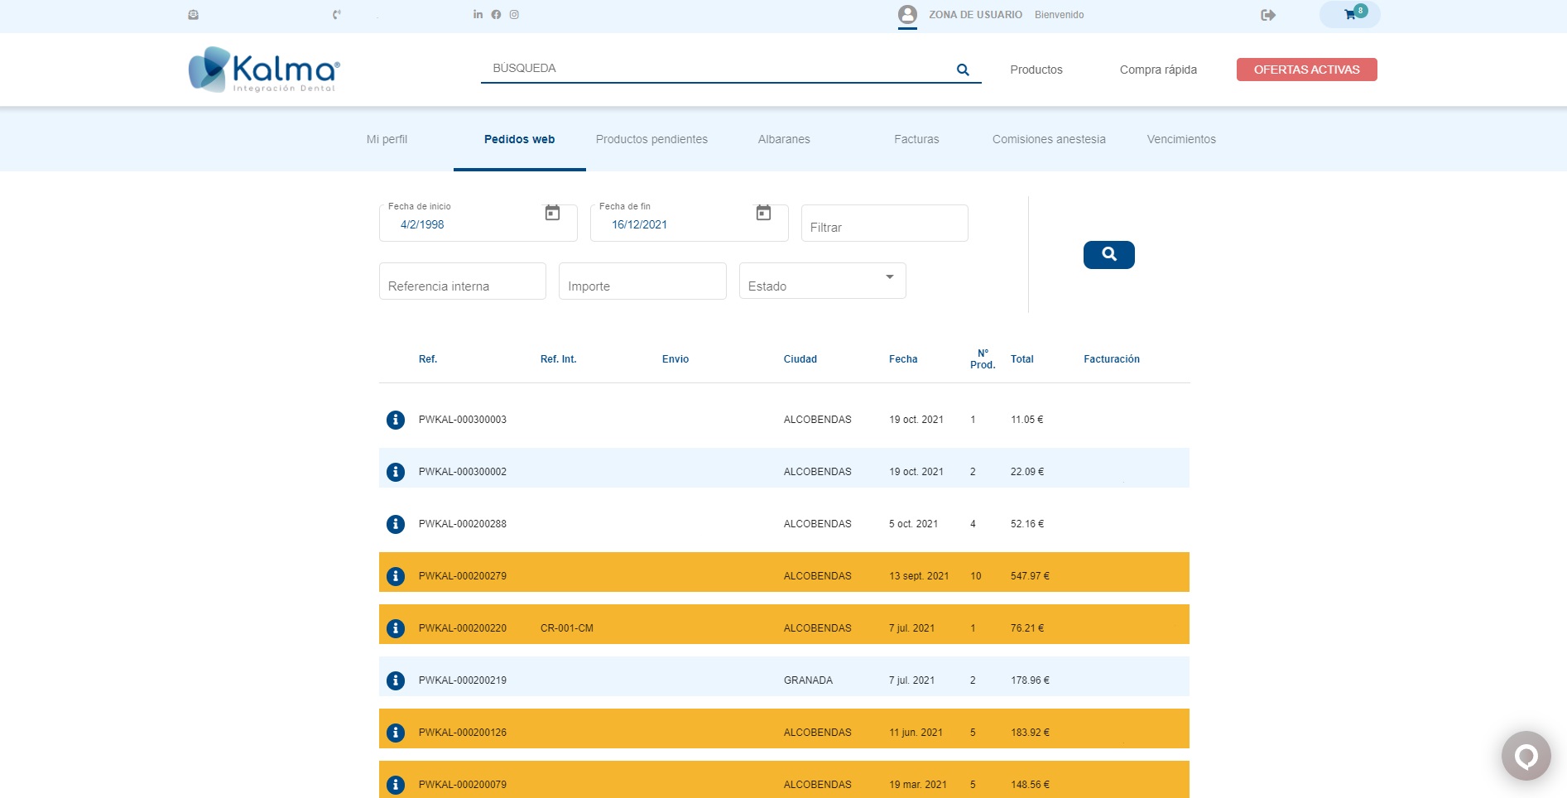The height and width of the screenshot is (798, 1567).
Task: Go to the Vencimientos tab
Action: (1181, 139)
